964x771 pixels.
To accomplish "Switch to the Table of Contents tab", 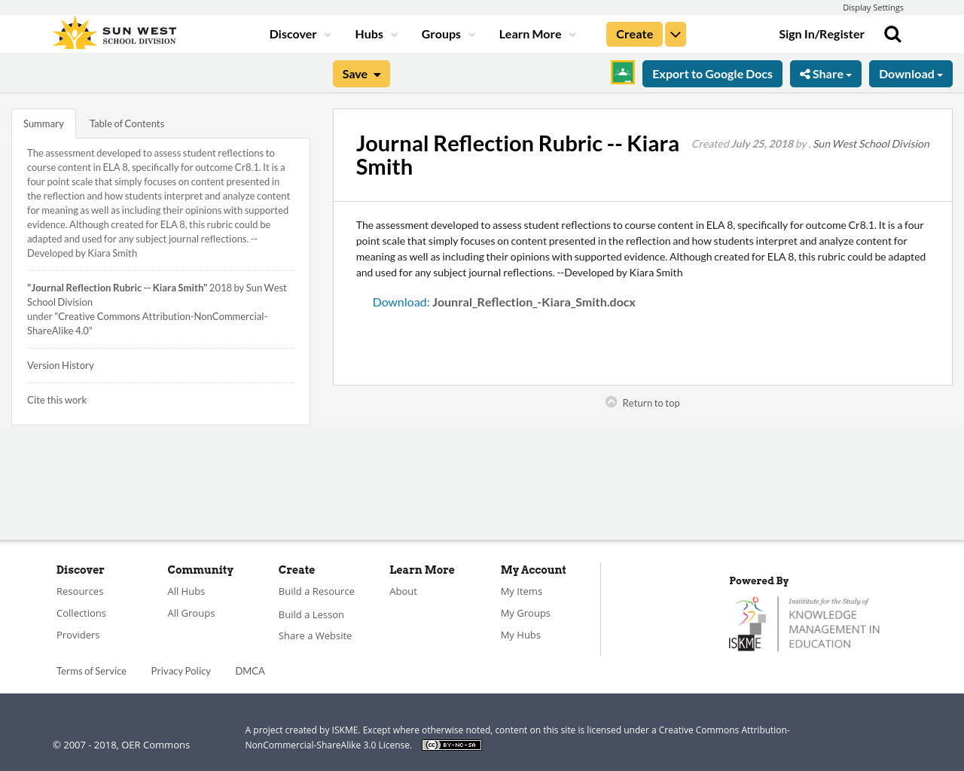I will (127, 122).
